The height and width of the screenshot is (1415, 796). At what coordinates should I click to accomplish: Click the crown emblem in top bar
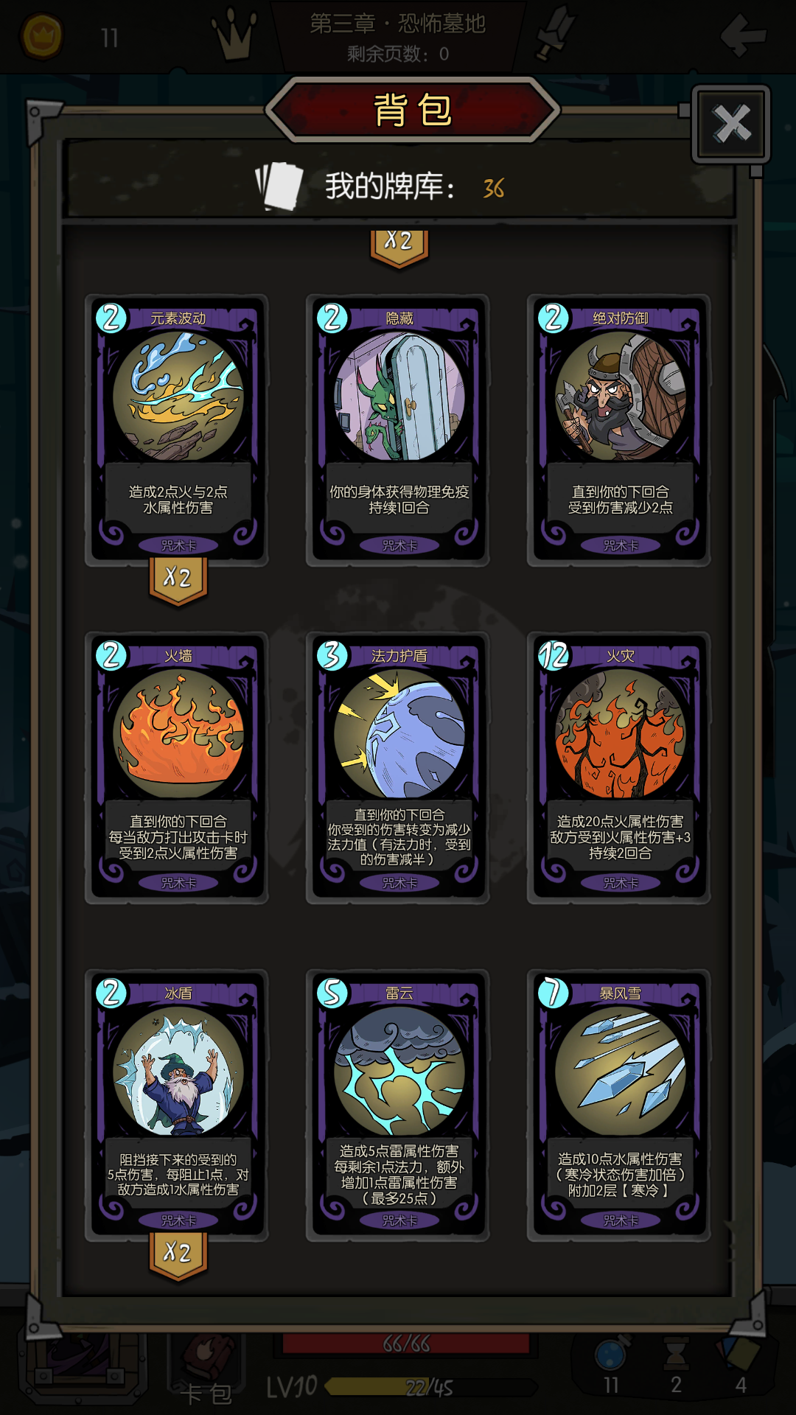click(x=234, y=35)
